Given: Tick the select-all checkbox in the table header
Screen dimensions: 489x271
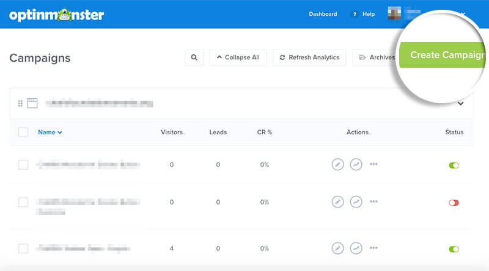Looking at the screenshot, I should (23, 132).
